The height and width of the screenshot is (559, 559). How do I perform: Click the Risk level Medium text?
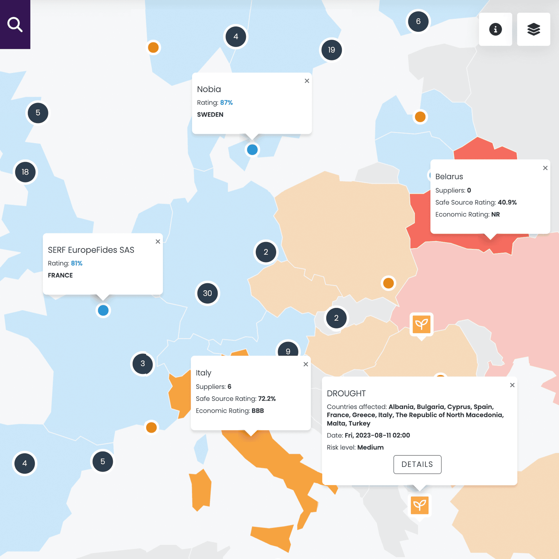(355, 447)
